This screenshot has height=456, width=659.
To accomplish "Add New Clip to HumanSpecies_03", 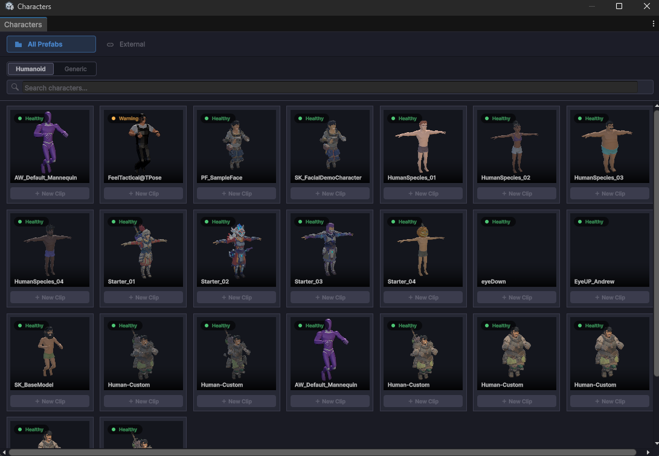I will [610, 194].
